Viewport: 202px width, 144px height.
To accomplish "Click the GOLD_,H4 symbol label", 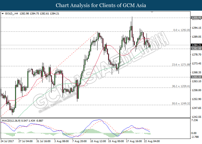I will (11, 14).
